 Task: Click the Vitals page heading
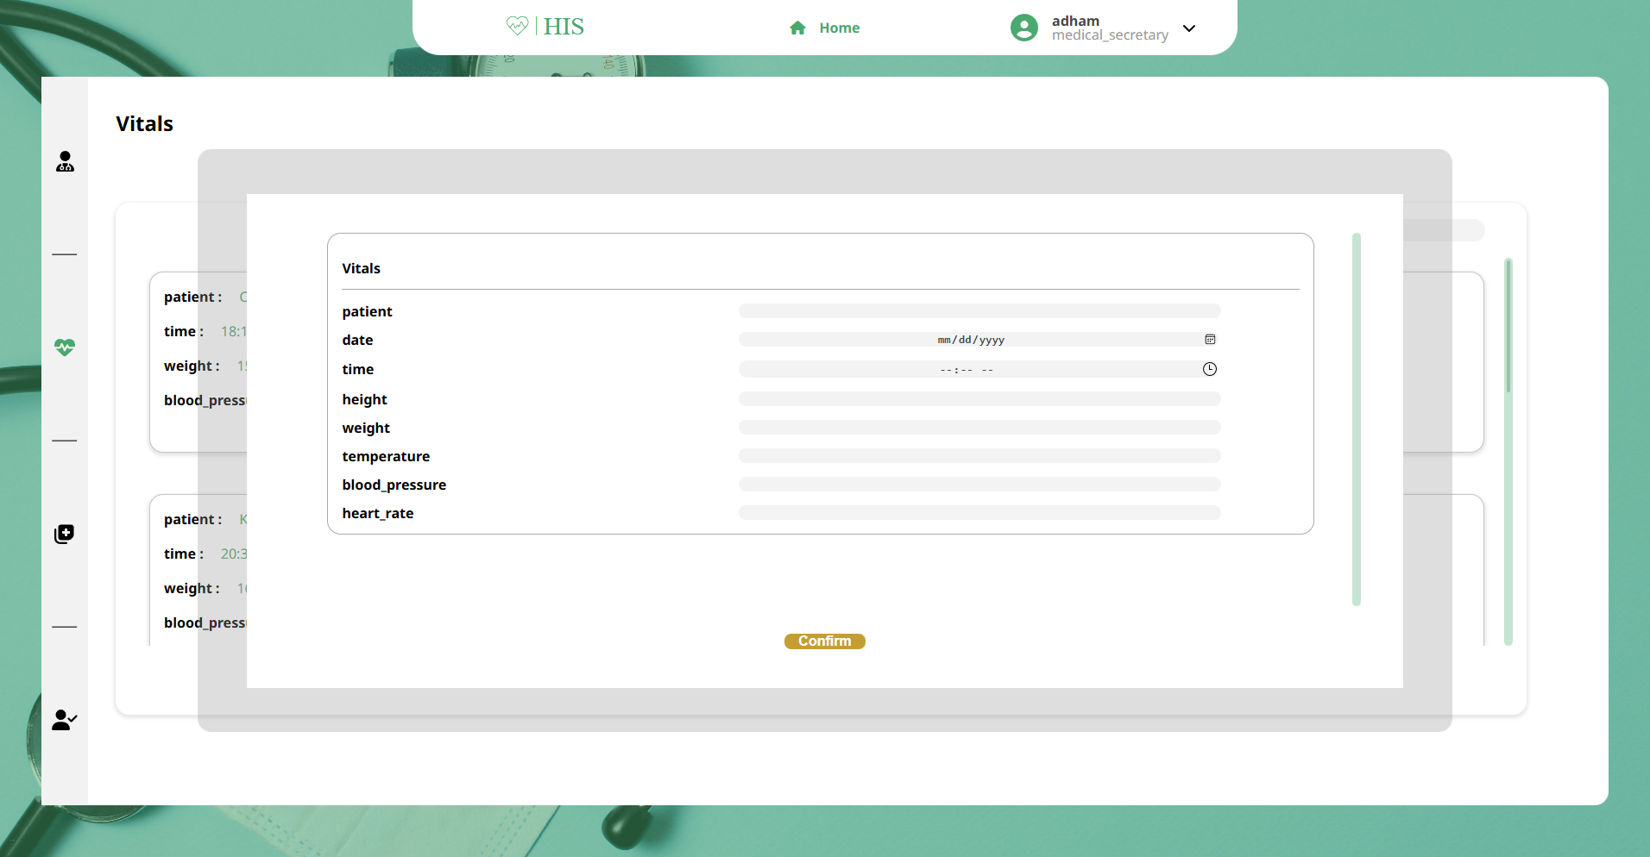pos(144,123)
